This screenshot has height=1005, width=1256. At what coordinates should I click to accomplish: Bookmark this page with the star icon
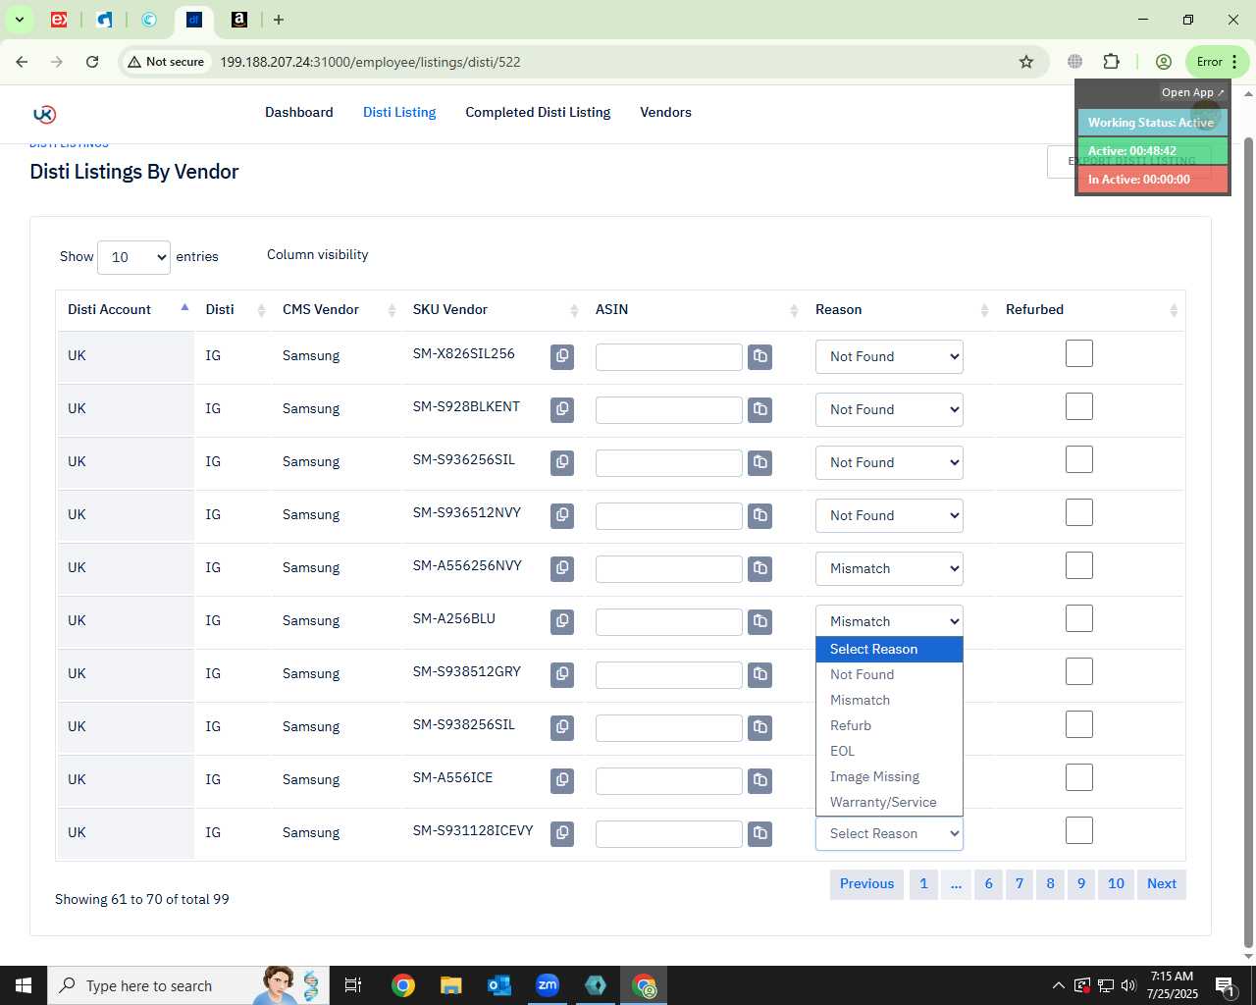pyautogui.click(x=1026, y=62)
